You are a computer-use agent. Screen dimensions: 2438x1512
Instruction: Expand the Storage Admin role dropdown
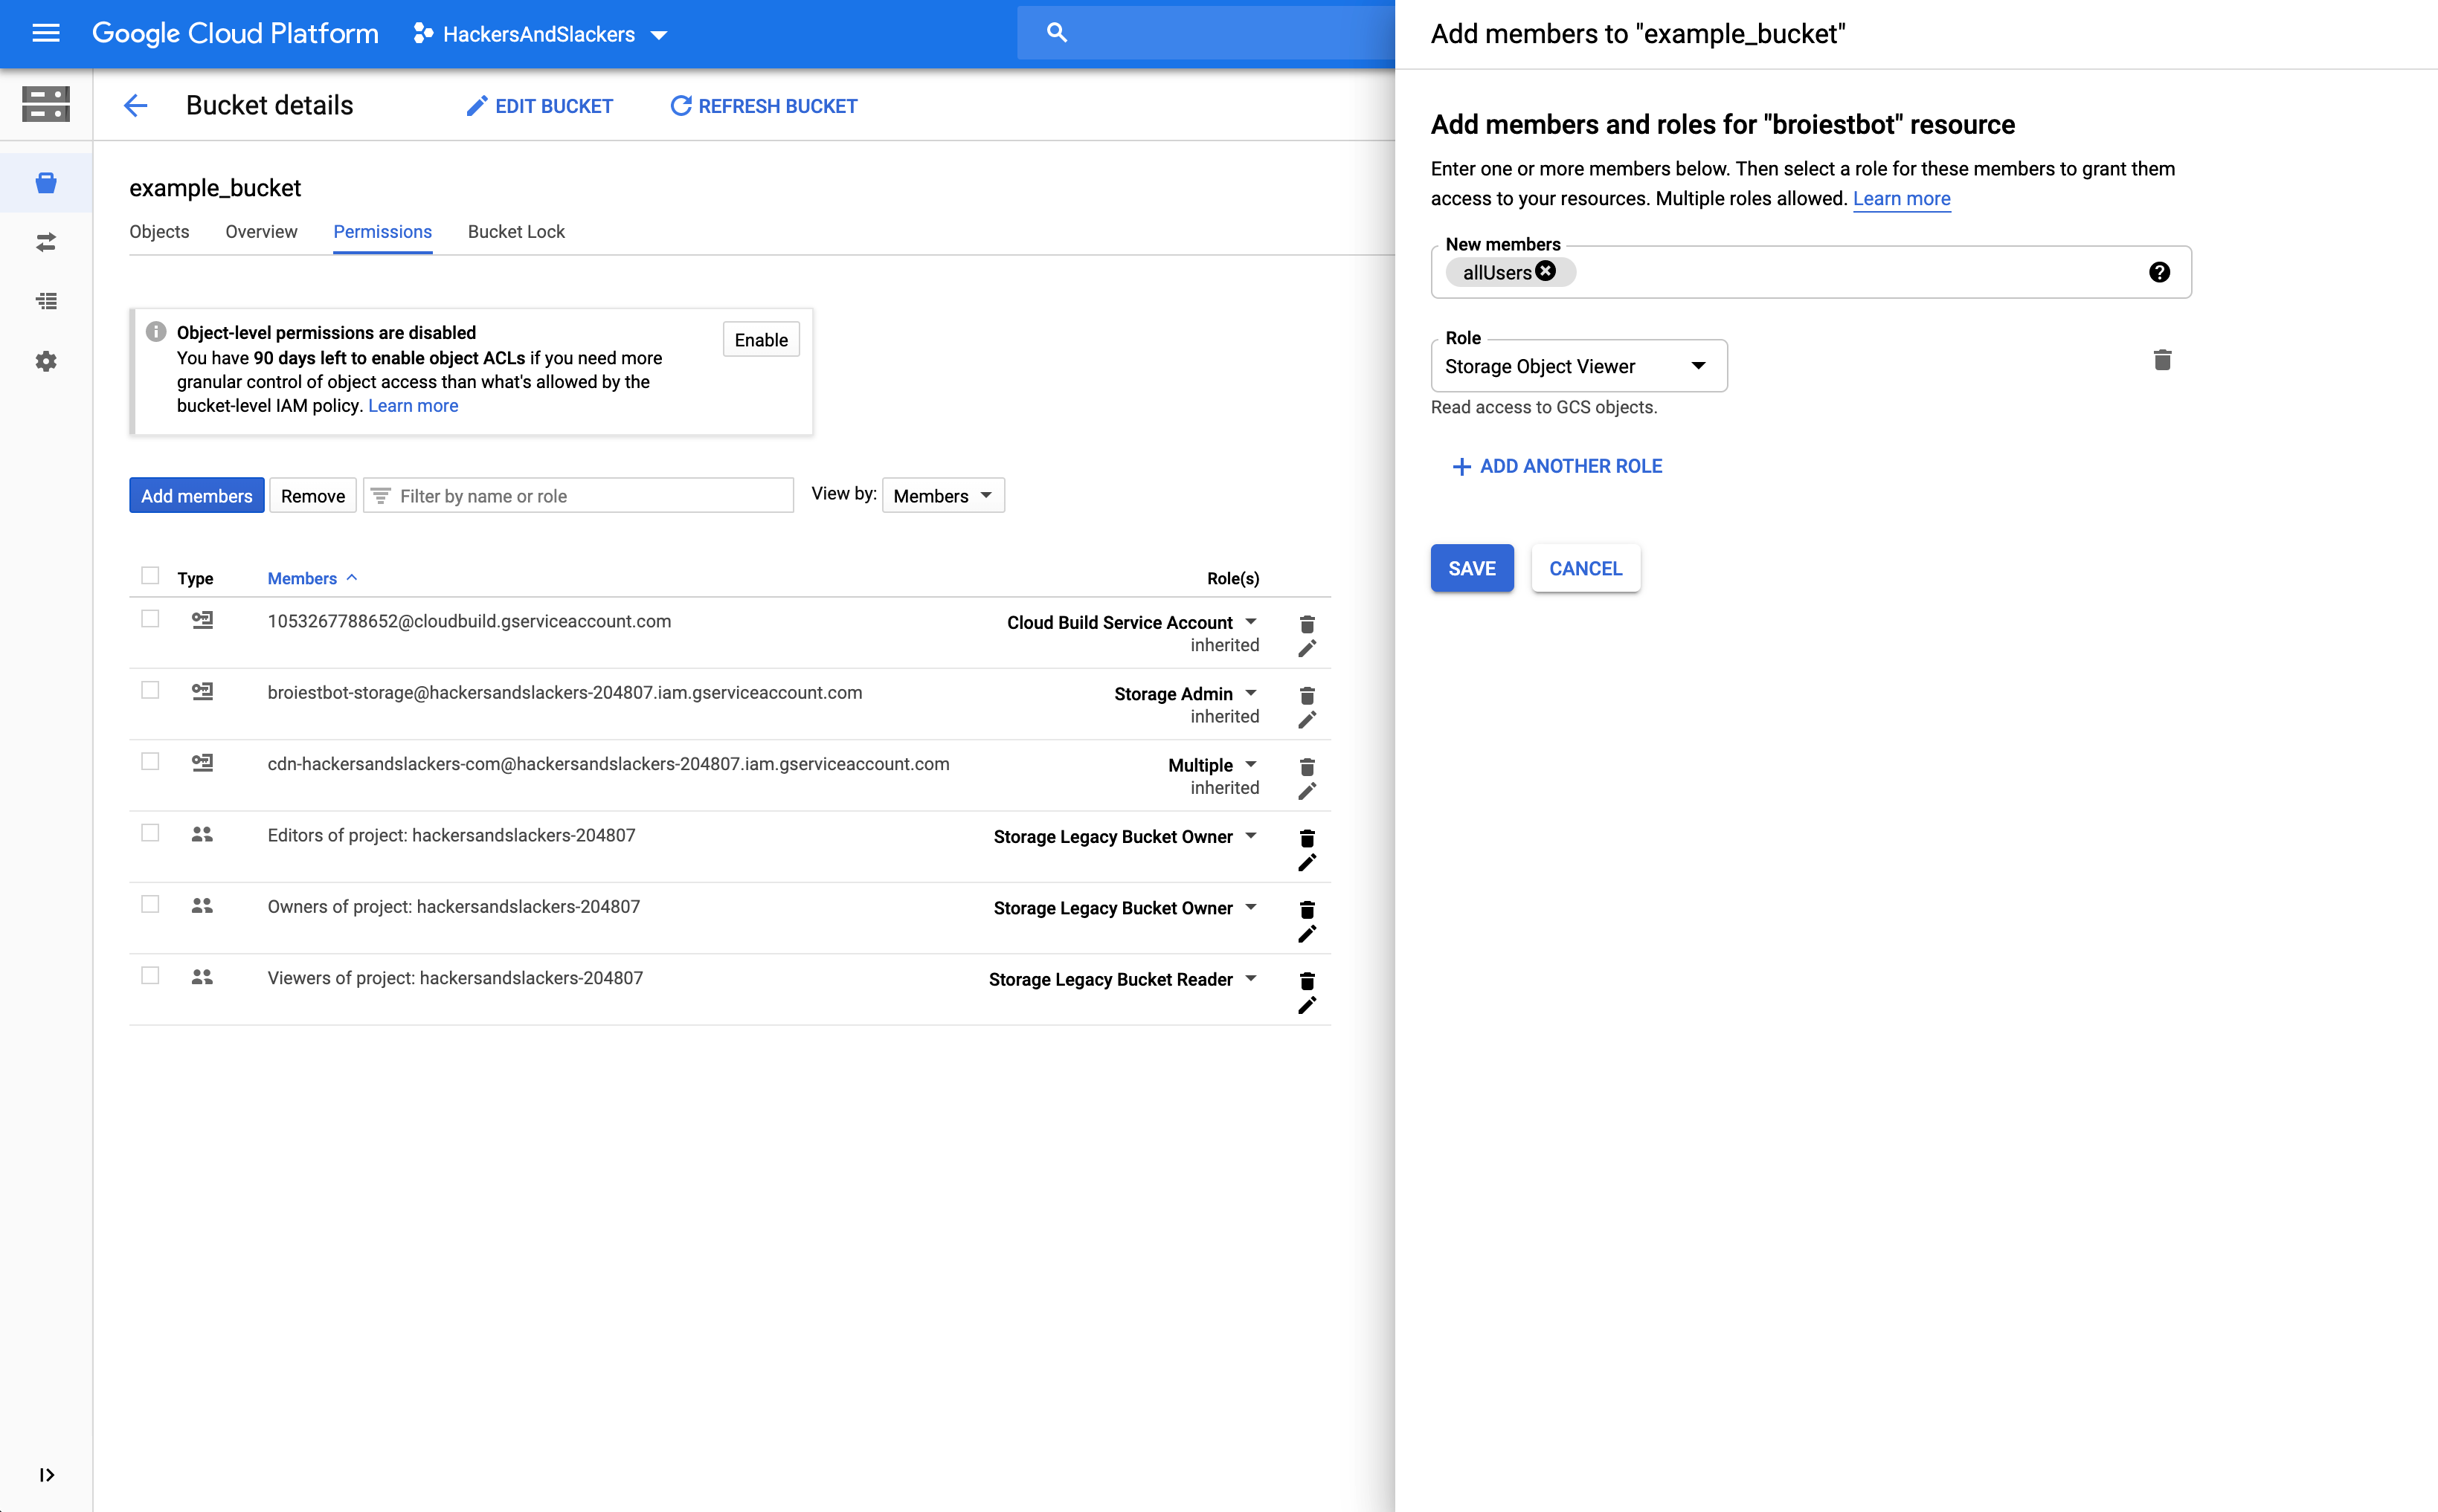(x=1250, y=693)
